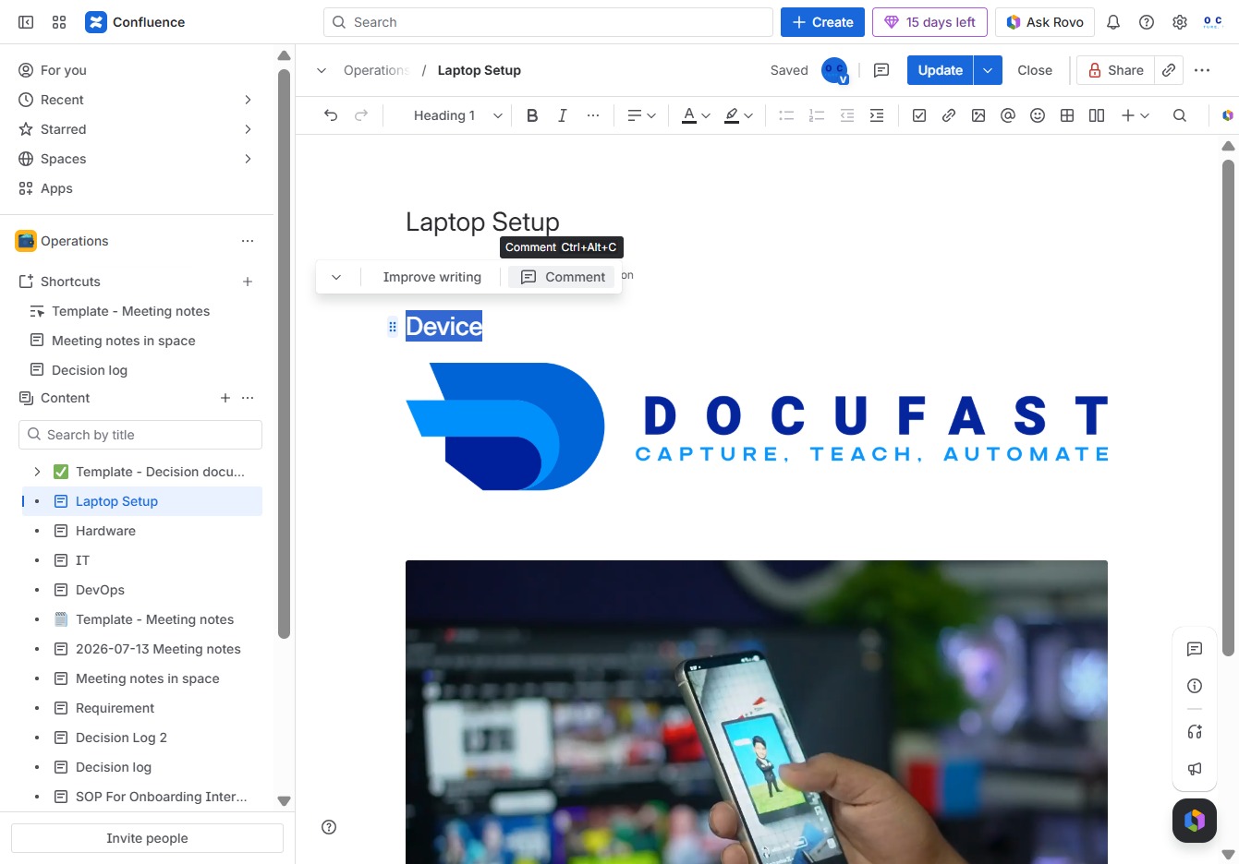Open the text color dropdown

696,115
